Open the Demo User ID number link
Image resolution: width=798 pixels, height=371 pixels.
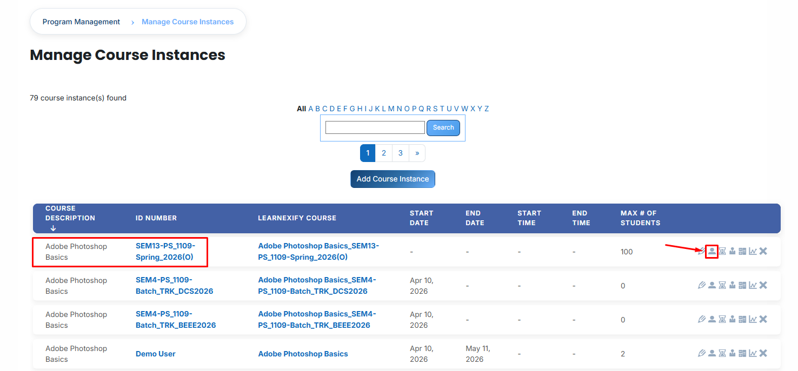[x=156, y=354]
